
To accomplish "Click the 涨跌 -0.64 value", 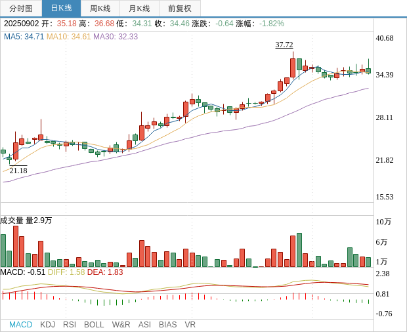I will click(225, 24).
